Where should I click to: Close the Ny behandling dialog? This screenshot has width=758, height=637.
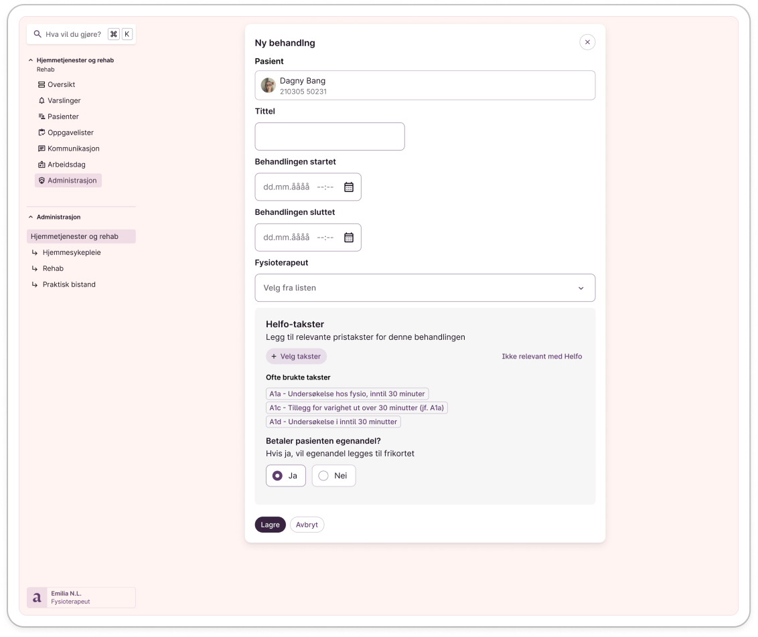587,42
